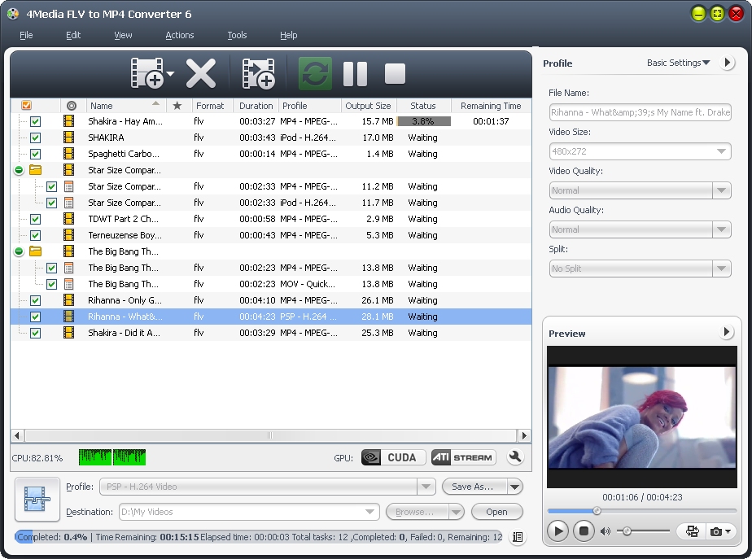The width and height of the screenshot is (752, 559).
Task: Uncheck the Shakira - Hay Am row
Action: click(36, 121)
